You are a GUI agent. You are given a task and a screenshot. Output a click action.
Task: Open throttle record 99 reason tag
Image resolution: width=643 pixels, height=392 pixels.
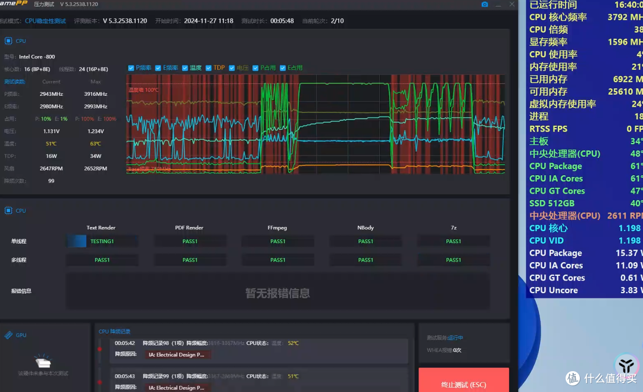coord(177,387)
